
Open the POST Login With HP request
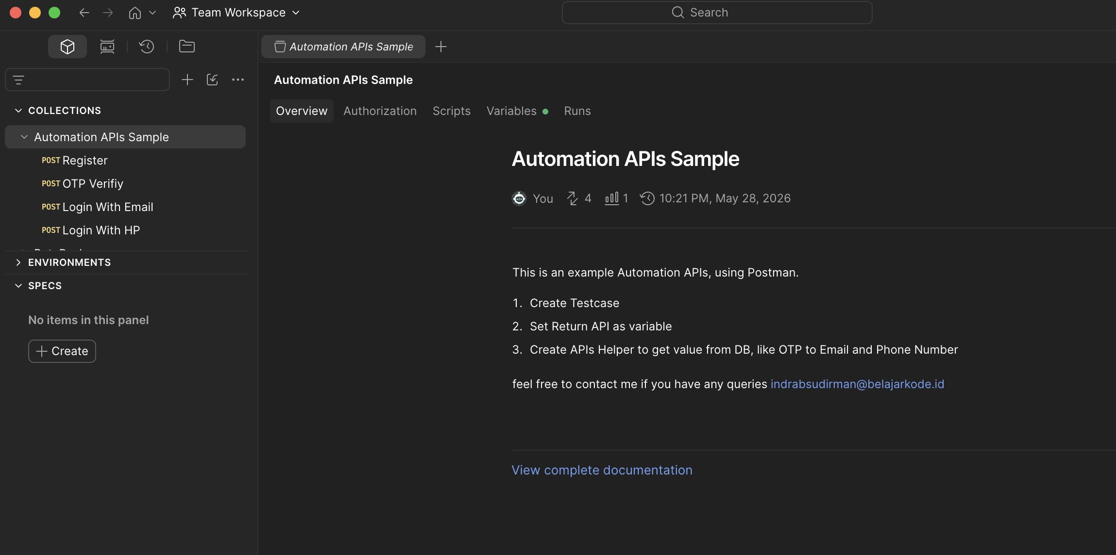(x=91, y=230)
